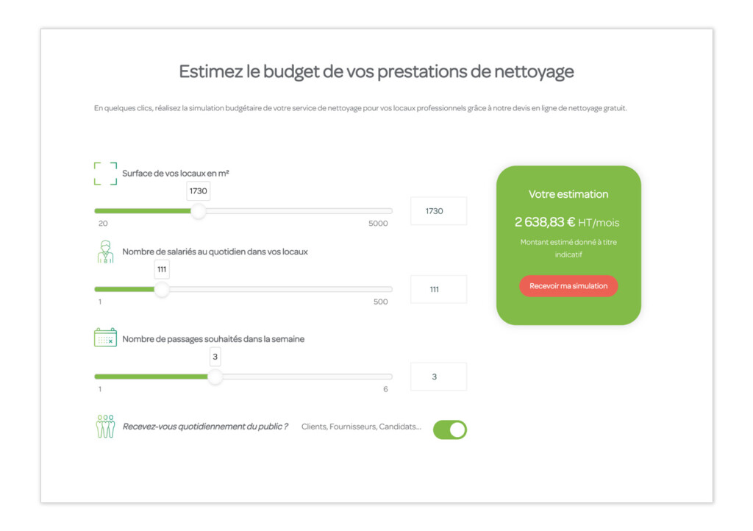
Task: Click the employee person icon
Action: click(x=105, y=252)
